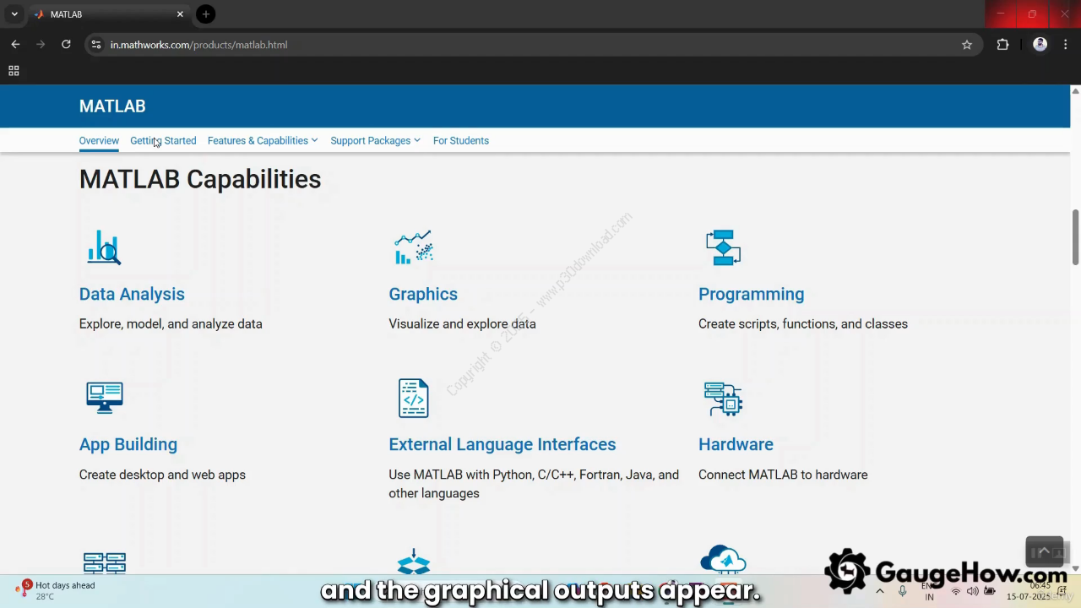Click the External Language Interfaces code icon
The height and width of the screenshot is (608, 1081).
(414, 398)
